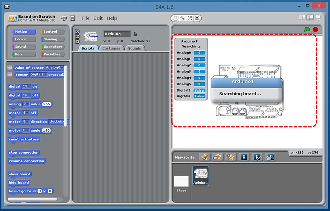The width and height of the screenshot is (330, 211).
Task: Click the stop connection block
Action: [23, 153]
